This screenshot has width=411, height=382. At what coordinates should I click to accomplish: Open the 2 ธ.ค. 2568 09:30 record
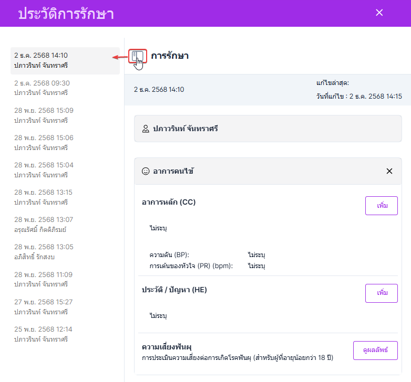pos(65,88)
